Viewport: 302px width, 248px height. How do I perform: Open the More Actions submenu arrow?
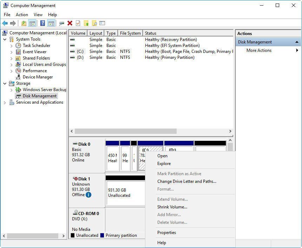click(x=297, y=50)
